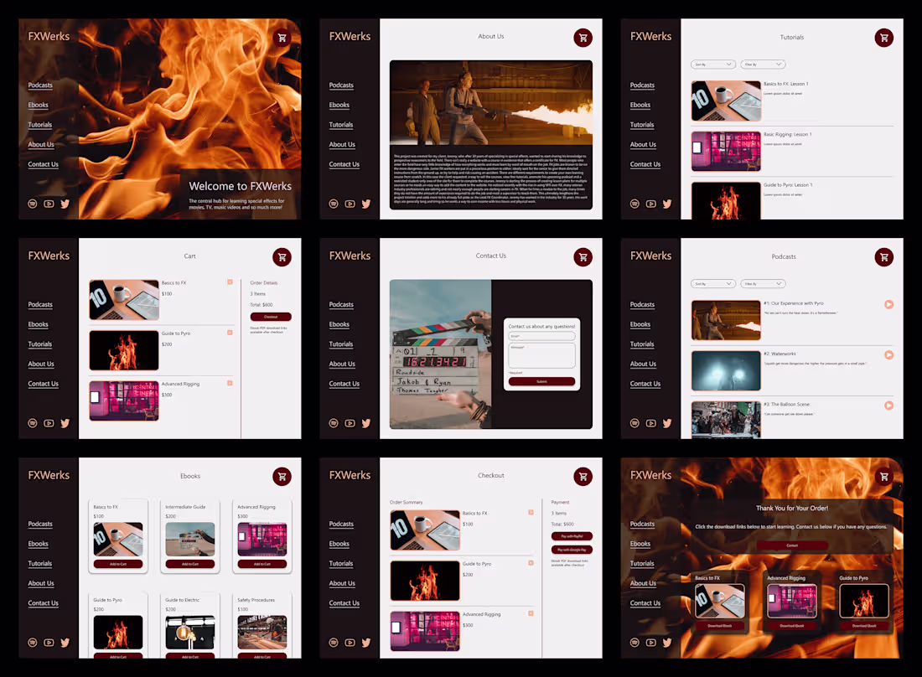Open the Sort By dropdown on the Tutorials page
Screen dimensions: 922x677
coord(713,65)
